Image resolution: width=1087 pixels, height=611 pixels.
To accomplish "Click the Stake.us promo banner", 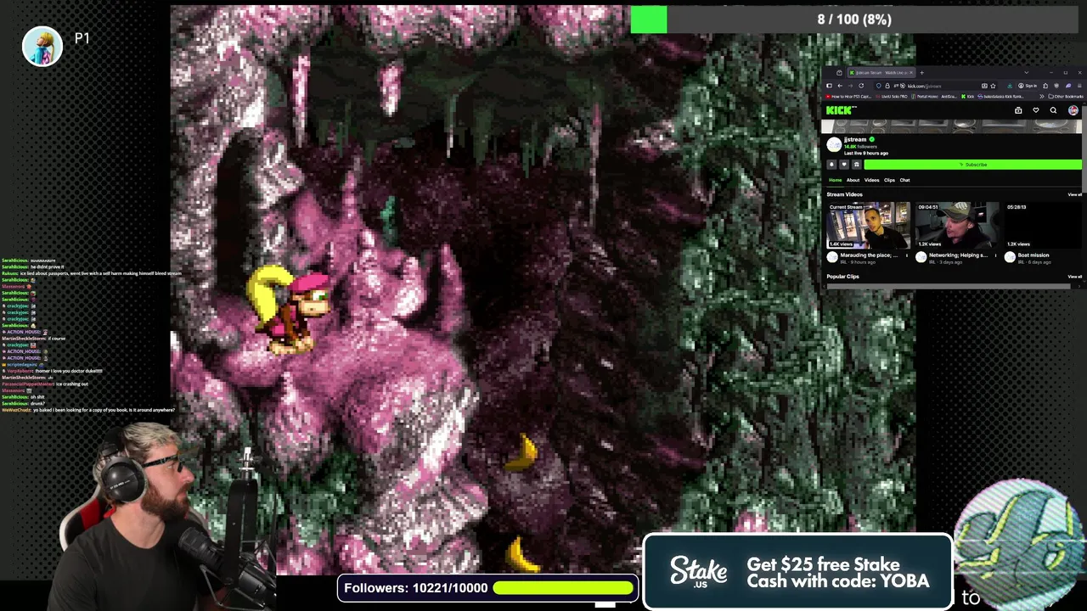I will [797, 572].
